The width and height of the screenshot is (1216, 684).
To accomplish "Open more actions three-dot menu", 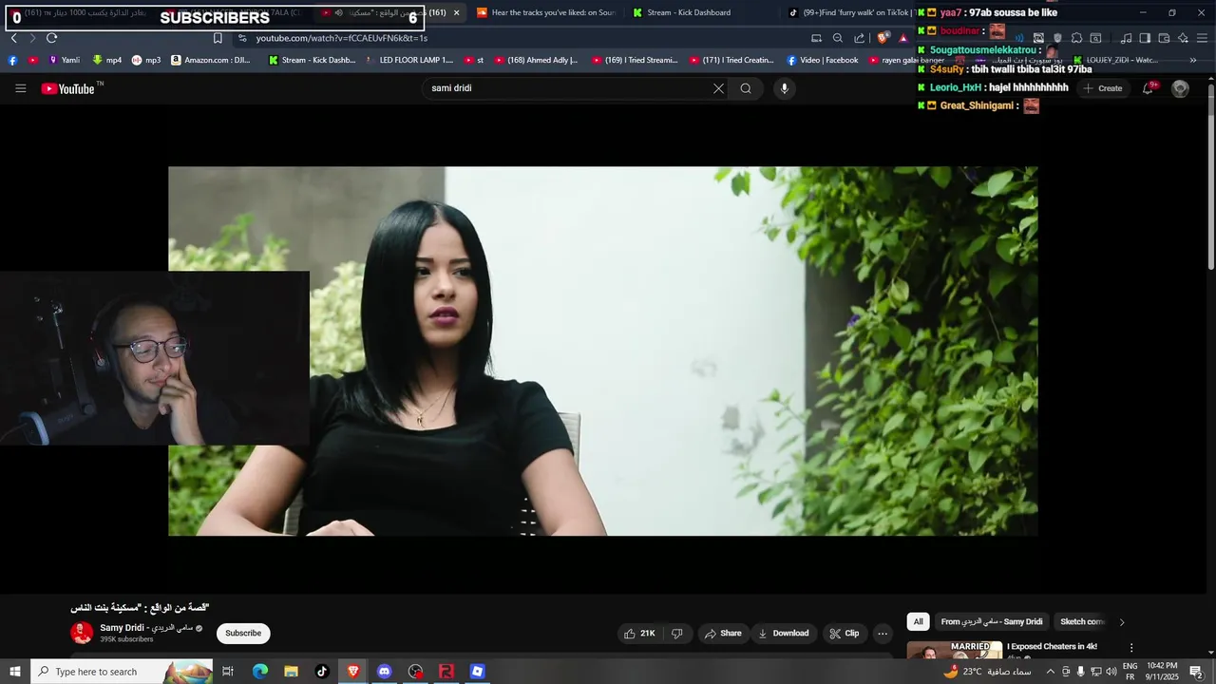I will (x=883, y=634).
